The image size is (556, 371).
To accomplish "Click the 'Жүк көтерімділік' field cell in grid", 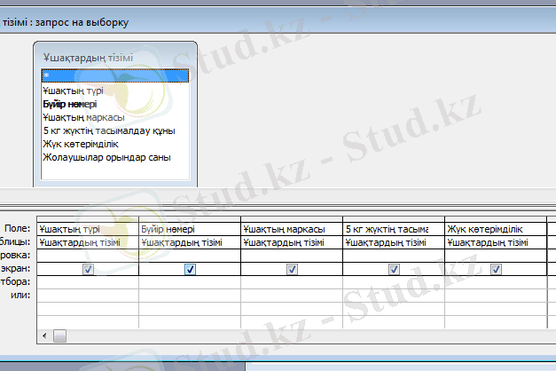I will point(496,229).
